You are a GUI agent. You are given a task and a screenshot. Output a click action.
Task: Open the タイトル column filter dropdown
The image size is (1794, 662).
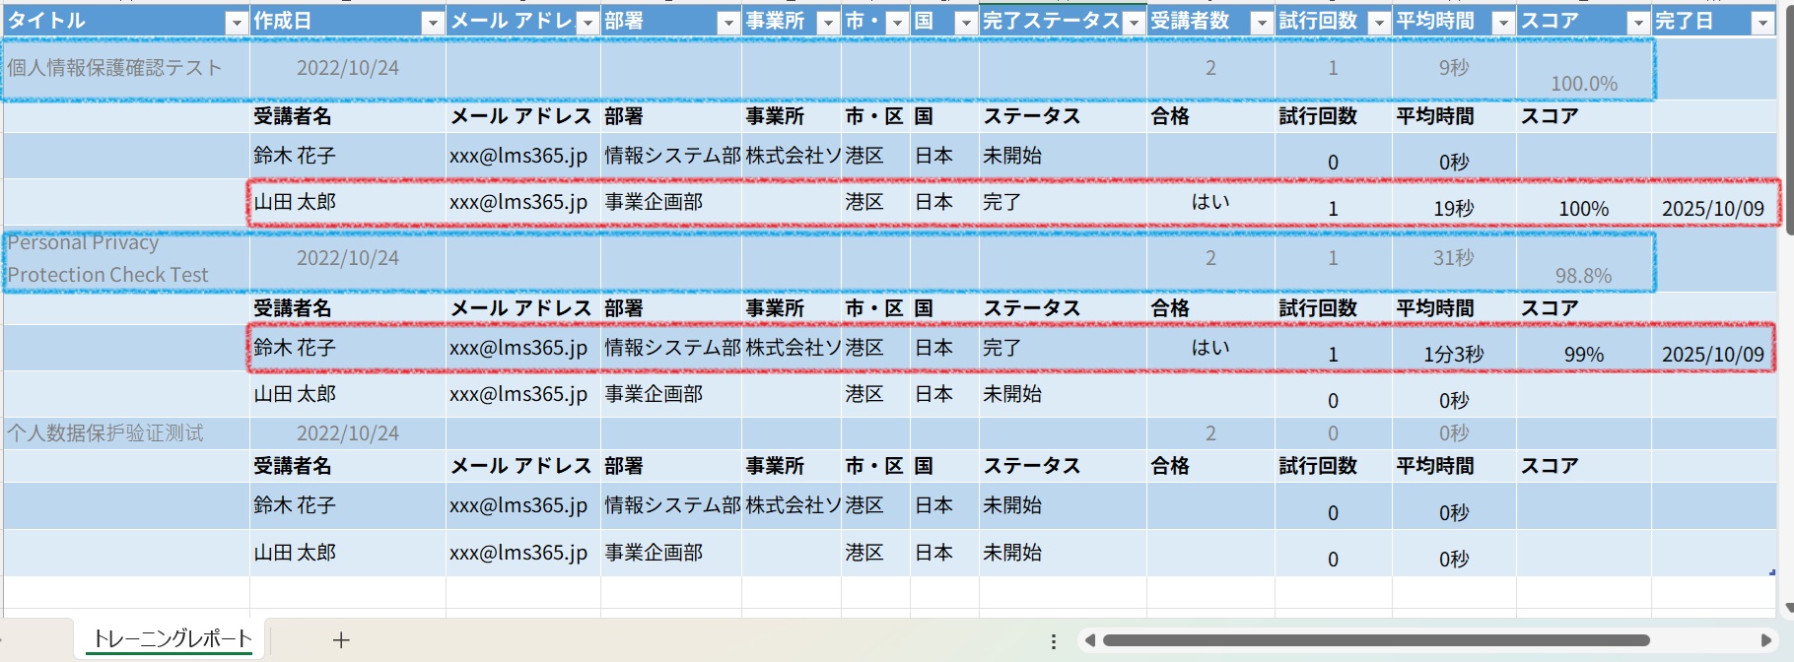[237, 24]
